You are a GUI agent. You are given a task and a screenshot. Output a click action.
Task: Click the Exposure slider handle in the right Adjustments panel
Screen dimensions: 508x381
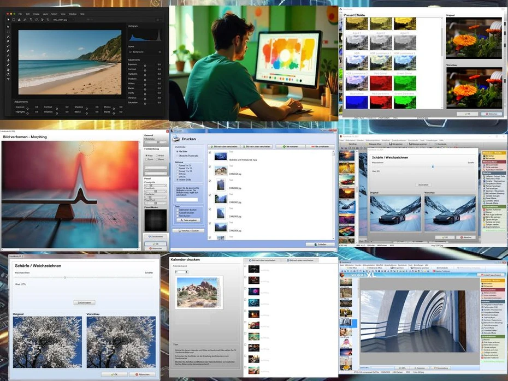(145, 64)
